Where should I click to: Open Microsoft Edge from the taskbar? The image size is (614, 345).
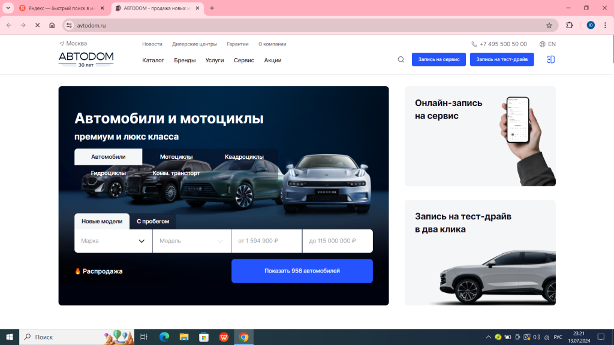(164, 337)
